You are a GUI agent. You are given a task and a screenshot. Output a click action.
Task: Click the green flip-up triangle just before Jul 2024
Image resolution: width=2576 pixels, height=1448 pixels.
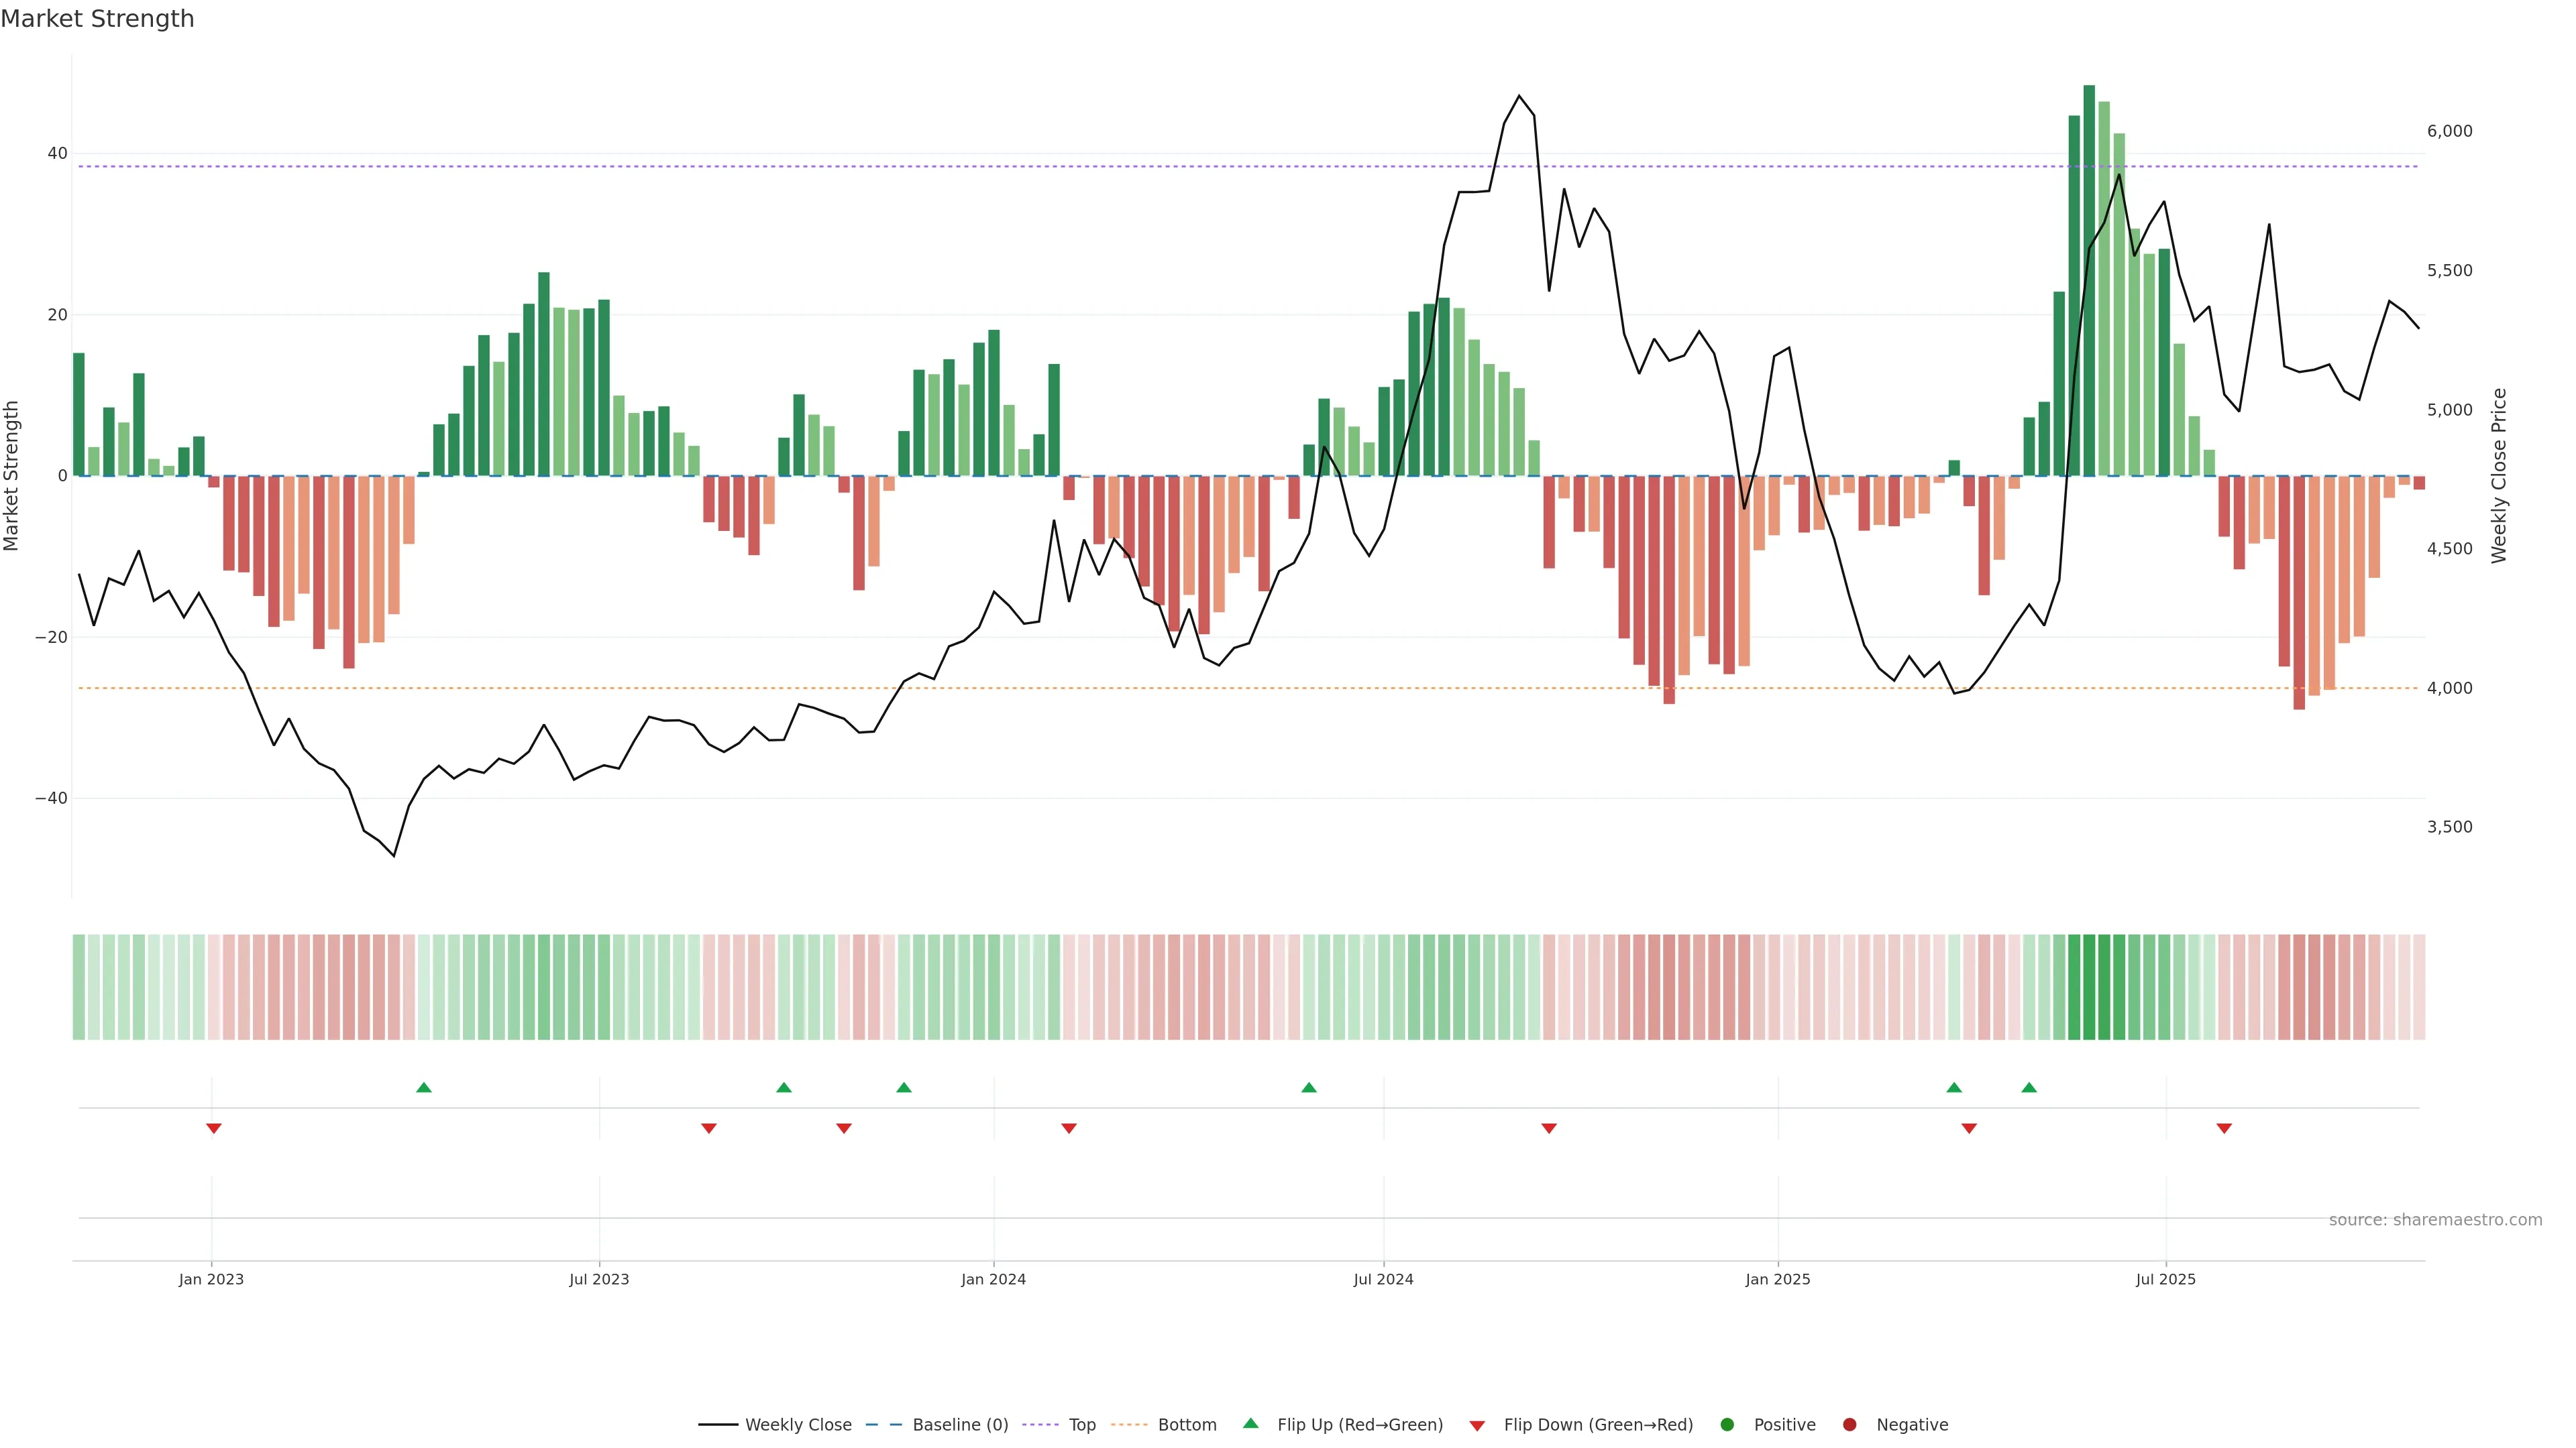click(1309, 1087)
